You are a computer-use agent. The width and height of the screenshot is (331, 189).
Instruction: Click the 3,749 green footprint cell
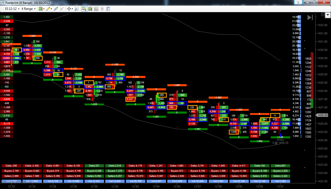(120, 74)
